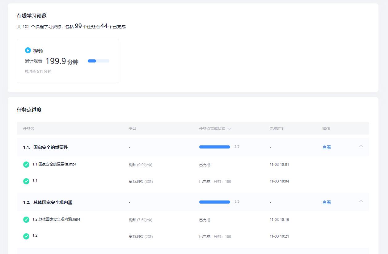Select the 1.2、总体国家安全观内涵 section title

click(x=48, y=202)
